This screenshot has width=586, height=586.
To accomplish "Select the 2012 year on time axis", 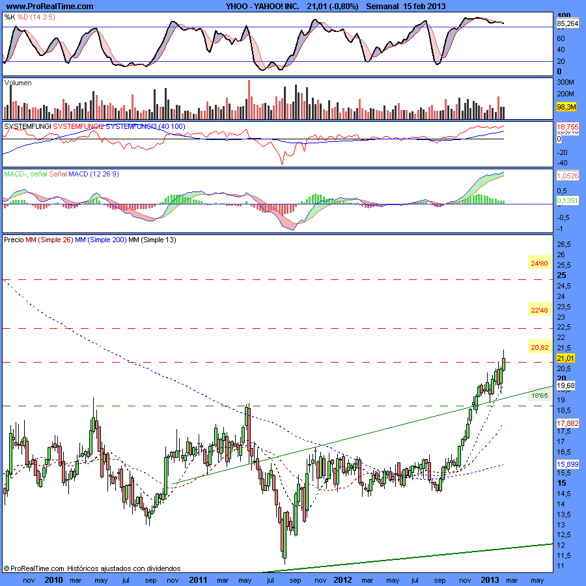I will 342,580.
